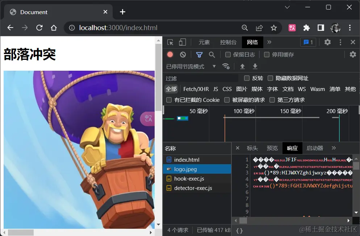
Task: Close the DevTools panel
Action: pyautogui.click(x=353, y=42)
